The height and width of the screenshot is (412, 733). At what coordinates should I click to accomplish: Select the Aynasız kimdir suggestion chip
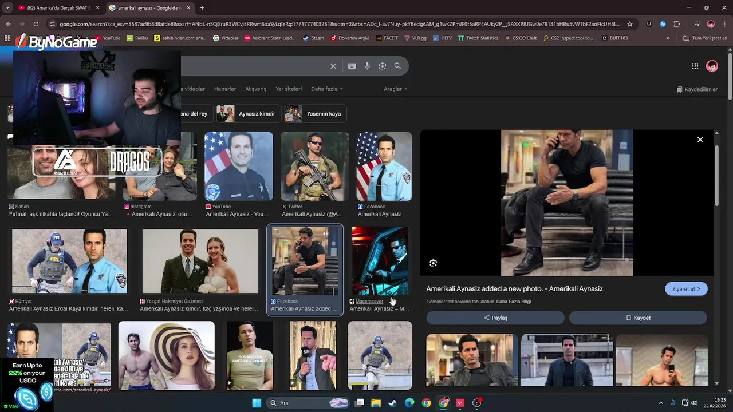pos(249,114)
